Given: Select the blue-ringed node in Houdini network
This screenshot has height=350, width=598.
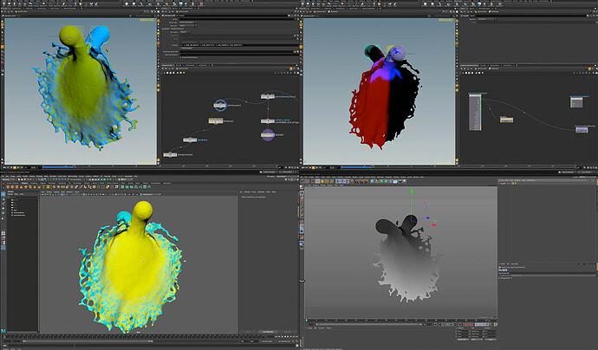Looking at the screenshot, I should coord(220,105).
